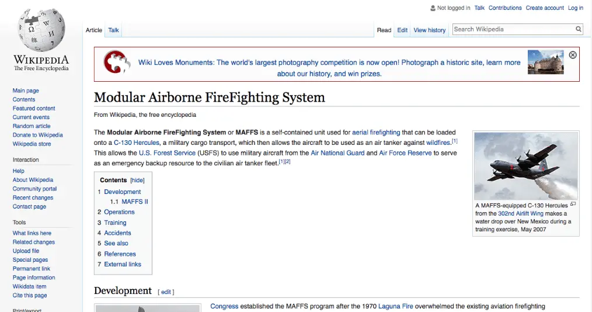Switch to the Article tab
Screen dimensions: 592x312
tap(93, 30)
